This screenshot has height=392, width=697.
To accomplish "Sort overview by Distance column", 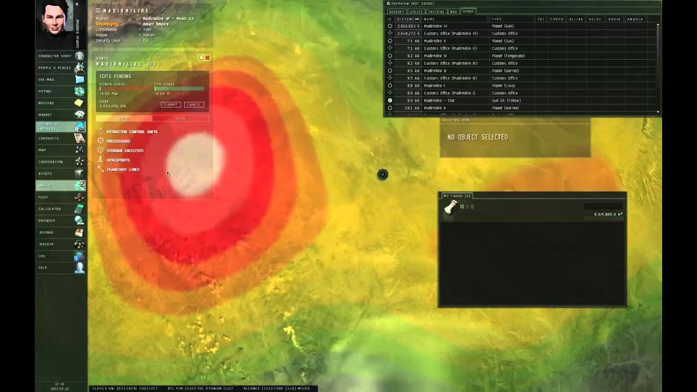I will pos(407,19).
